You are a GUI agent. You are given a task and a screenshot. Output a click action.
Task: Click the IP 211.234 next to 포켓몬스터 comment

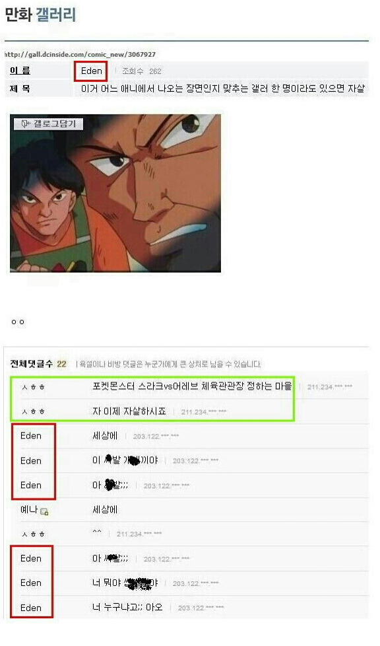click(330, 387)
